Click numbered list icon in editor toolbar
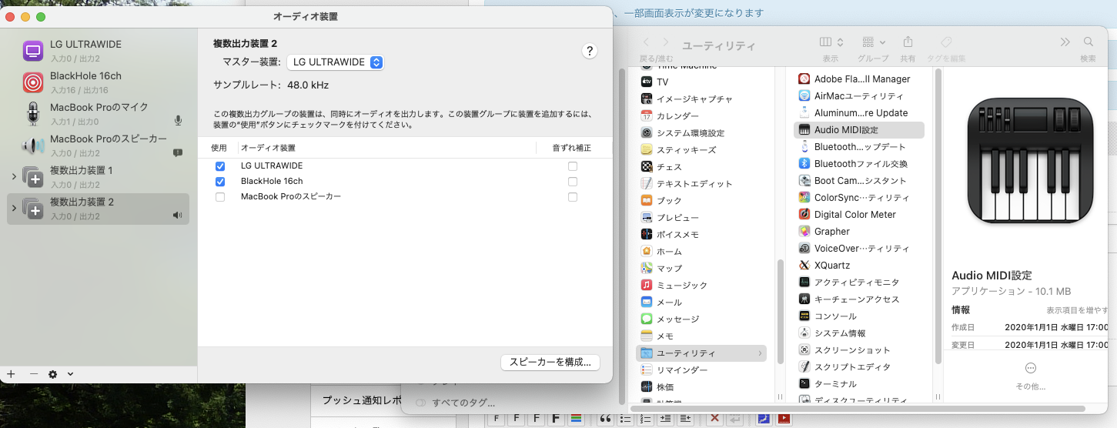This screenshot has height=428, width=1117. pyautogui.click(x=645, y=419)
